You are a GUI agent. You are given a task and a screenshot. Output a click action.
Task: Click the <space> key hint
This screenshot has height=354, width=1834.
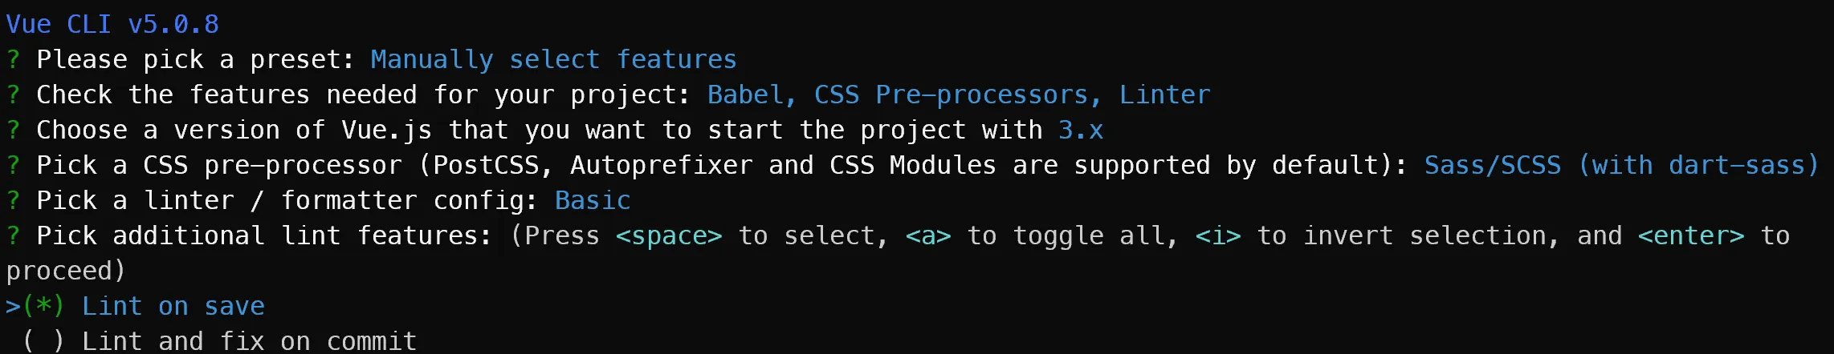coord(669,235)
